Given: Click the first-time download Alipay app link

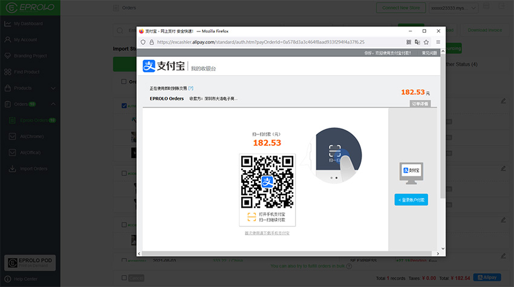Looking at the screenshot, I should click(x=267, y=233).
